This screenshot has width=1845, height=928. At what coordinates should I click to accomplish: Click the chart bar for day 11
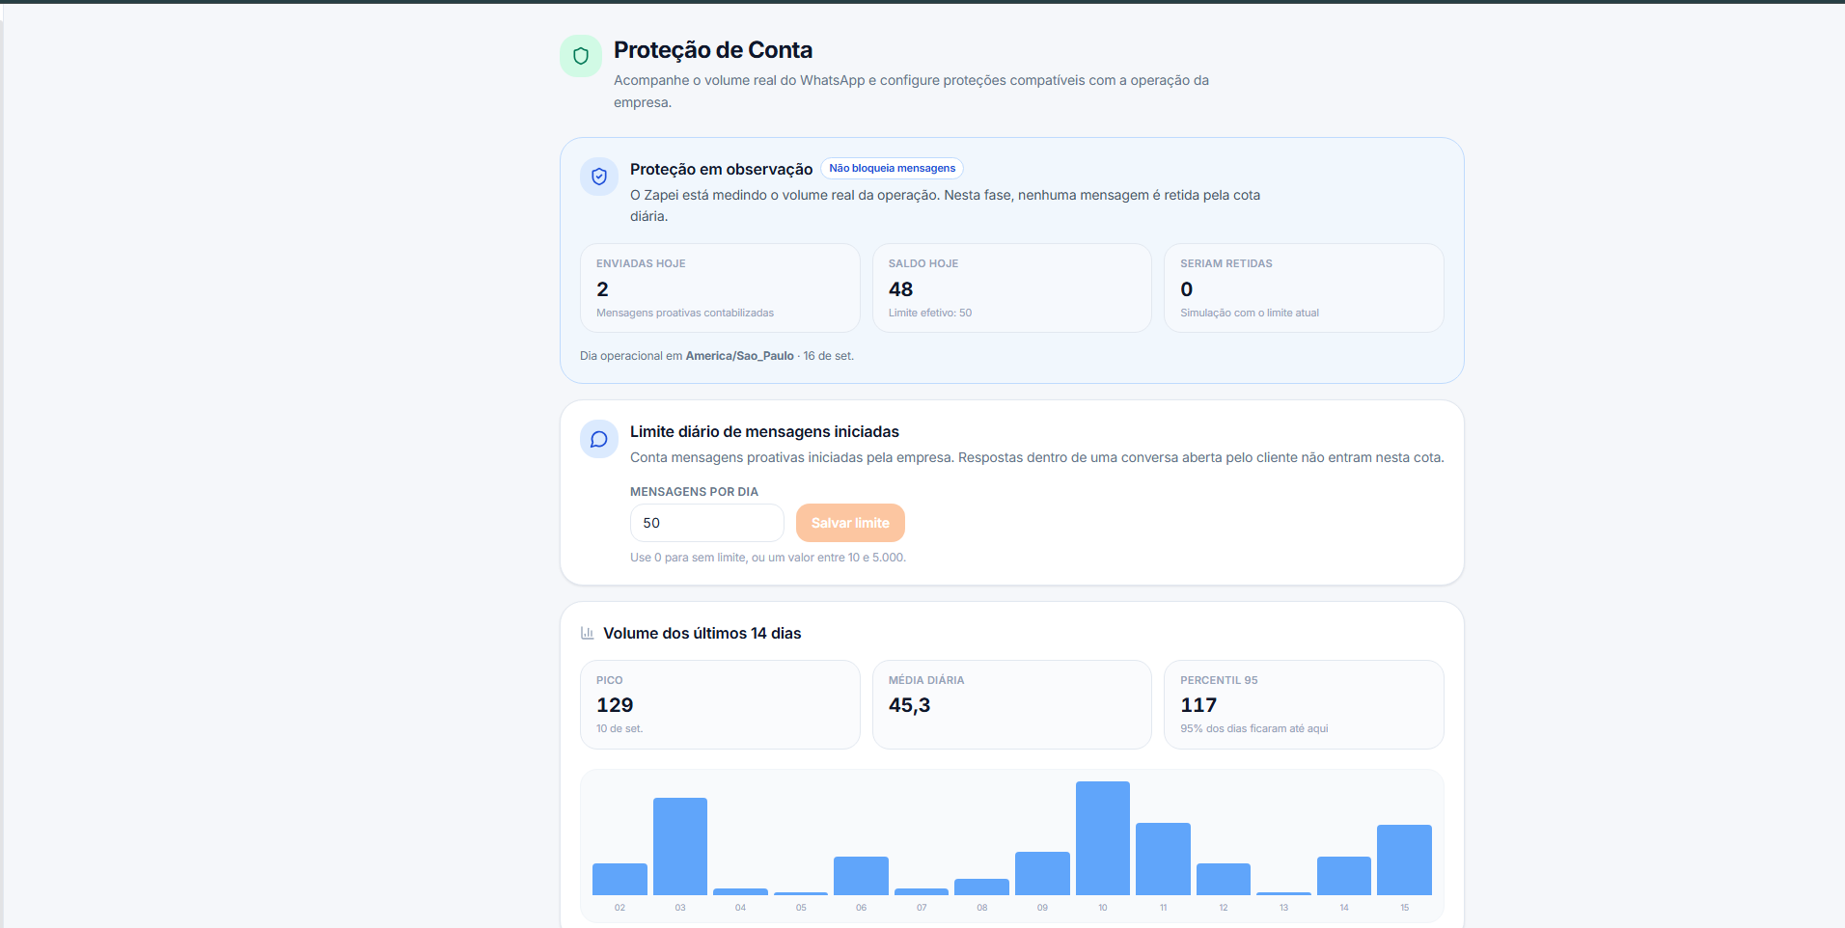tap(1163, 859)
